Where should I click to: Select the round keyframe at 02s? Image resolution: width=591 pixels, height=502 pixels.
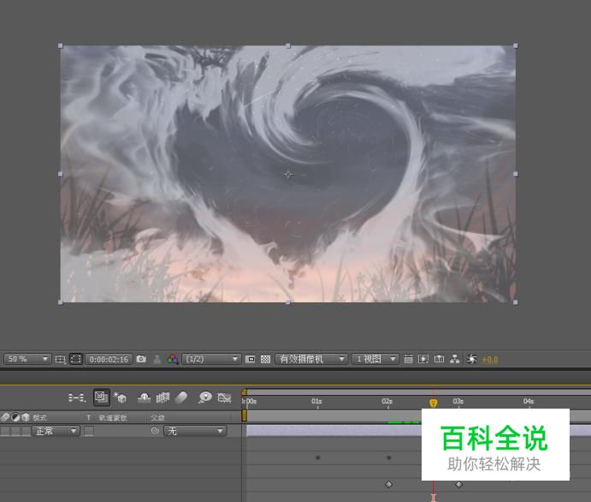[x=388, y=457]
